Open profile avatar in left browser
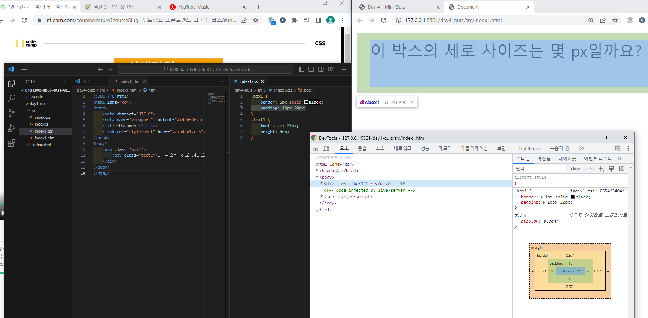648x318 pixels. pyautogui.click(x=331, y=20)
